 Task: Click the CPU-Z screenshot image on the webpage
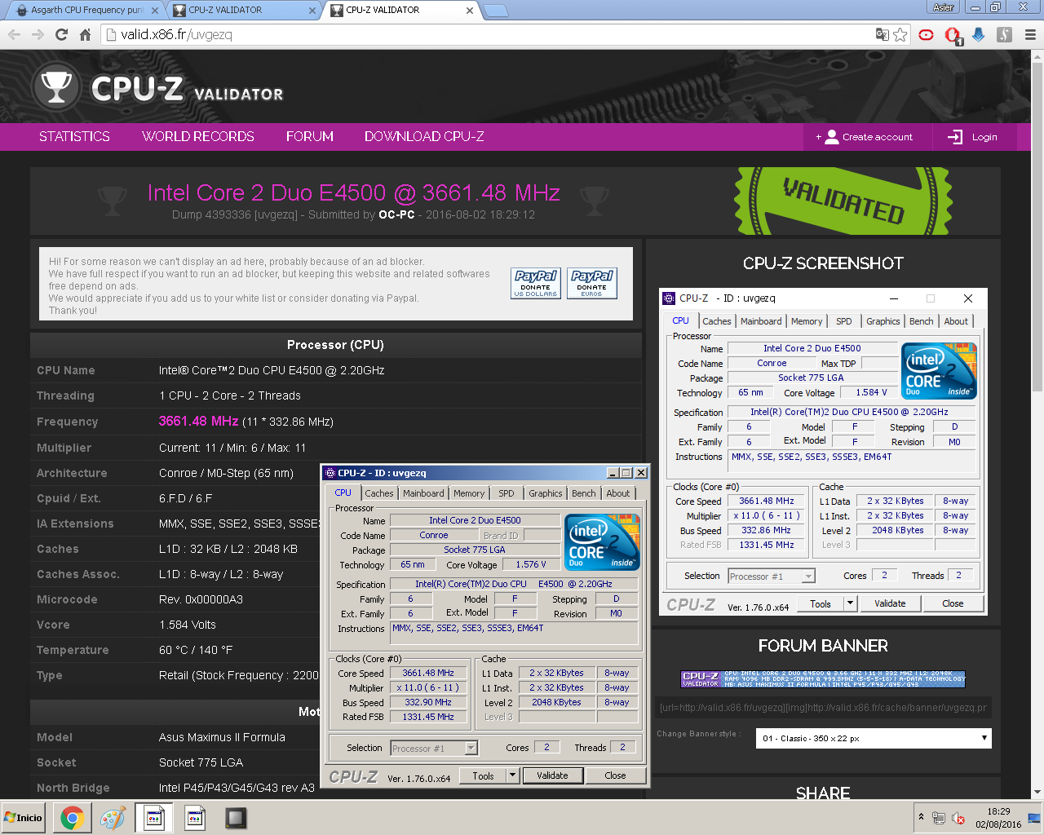tap(823, 451)
